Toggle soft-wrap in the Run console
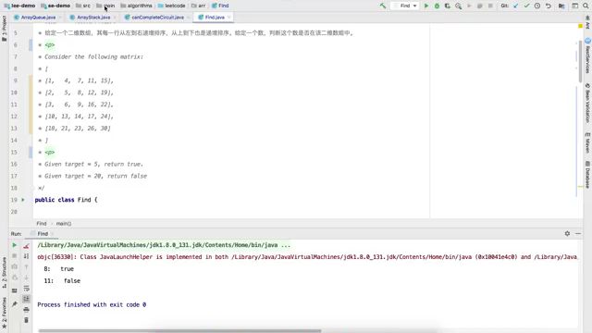This screenshot has height=333, width=592. pyautogui.click(x=26, y=289)
